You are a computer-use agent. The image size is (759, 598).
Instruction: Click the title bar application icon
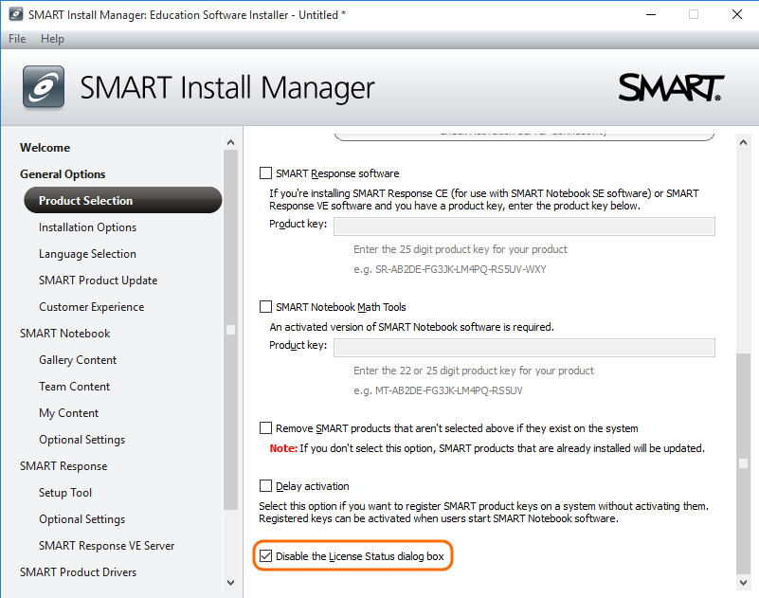[14, 14]
